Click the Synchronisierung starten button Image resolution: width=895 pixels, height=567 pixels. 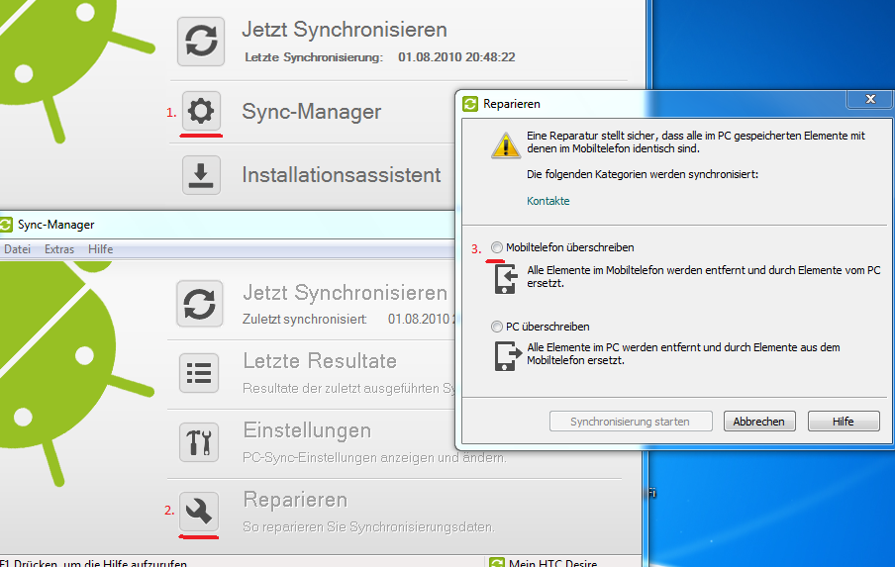tap(631, 422)
